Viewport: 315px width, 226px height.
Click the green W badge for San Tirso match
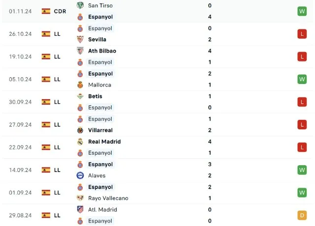[x=302, y=11]
